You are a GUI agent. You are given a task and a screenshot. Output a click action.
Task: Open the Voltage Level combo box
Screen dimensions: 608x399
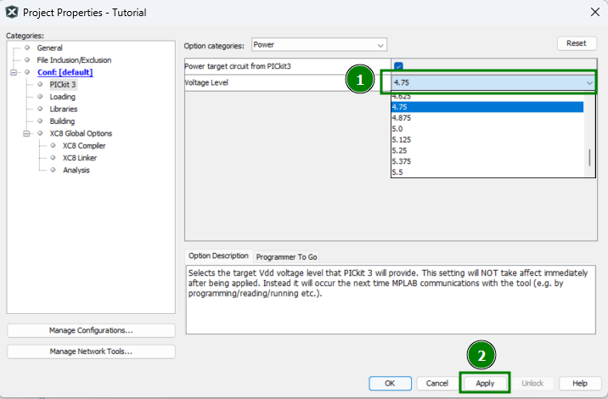coord(493,82)
